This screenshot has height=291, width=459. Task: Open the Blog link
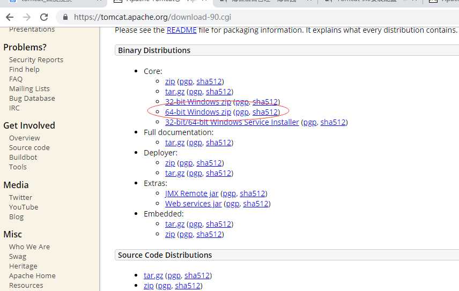[17, 217]
